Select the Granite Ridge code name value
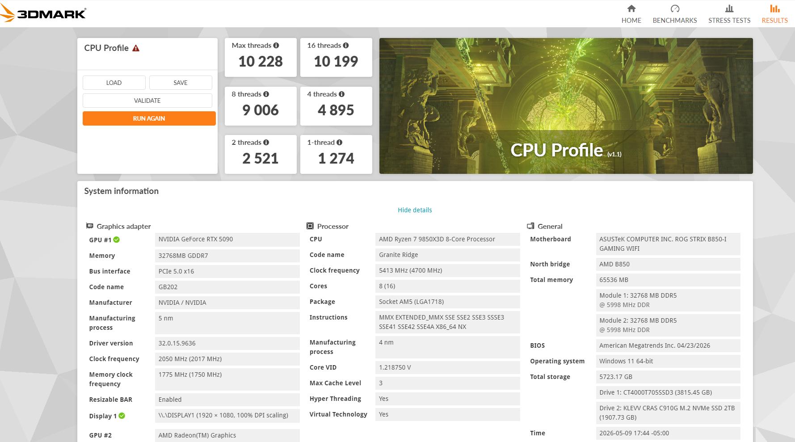This screenshot has width=795, height=442. coord(448,255)
